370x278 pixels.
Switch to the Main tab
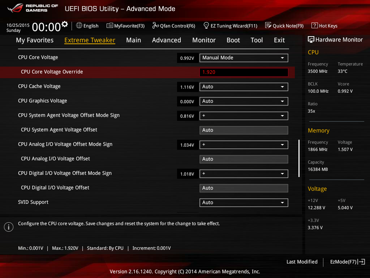click(x=134, y=40)
